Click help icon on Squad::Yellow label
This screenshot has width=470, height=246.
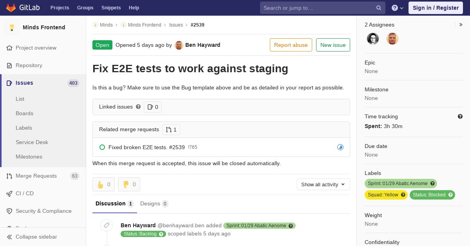(x=403, y=195)
